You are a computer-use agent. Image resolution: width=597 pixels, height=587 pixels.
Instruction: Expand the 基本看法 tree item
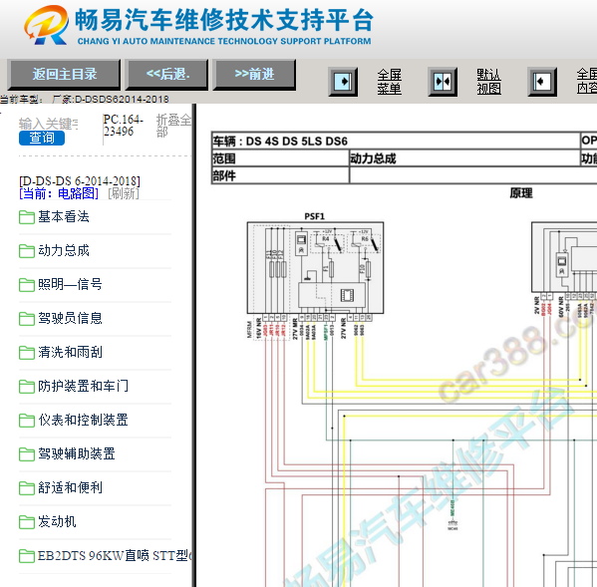coord(64,217)
